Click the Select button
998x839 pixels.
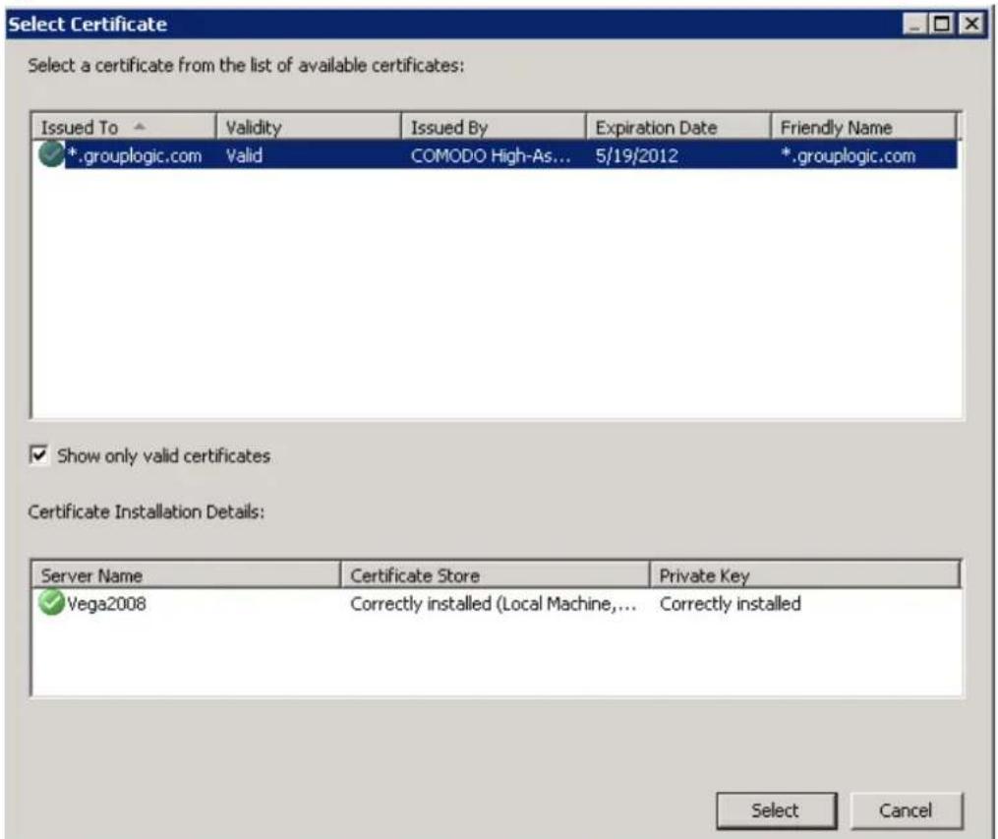(776, 810)
